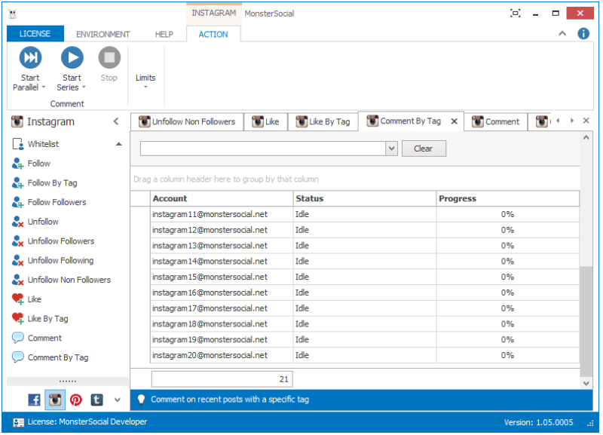The width and height of the screenshot is (603, 435).
Task: Close the Comment By Tag tab
Action: (x=455, y=121)
